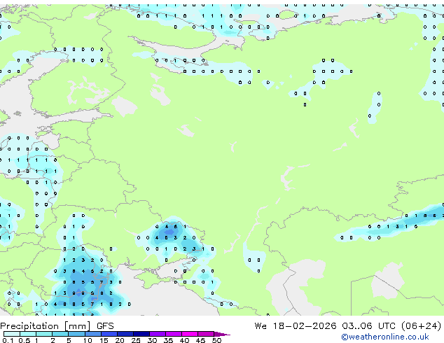
Task: Click the 2–5 mm legend swatch
Action: [x=60, y=334]
